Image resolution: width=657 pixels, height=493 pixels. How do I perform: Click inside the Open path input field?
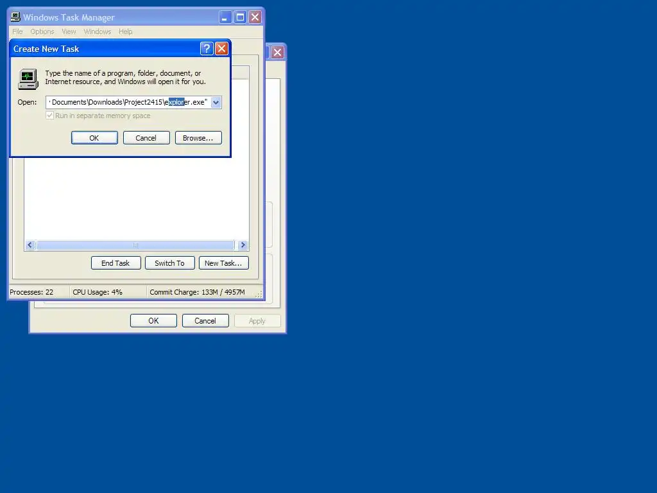point(128,102)
